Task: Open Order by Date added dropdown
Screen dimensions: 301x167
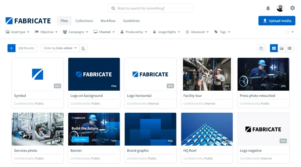Action: (60, 48)
